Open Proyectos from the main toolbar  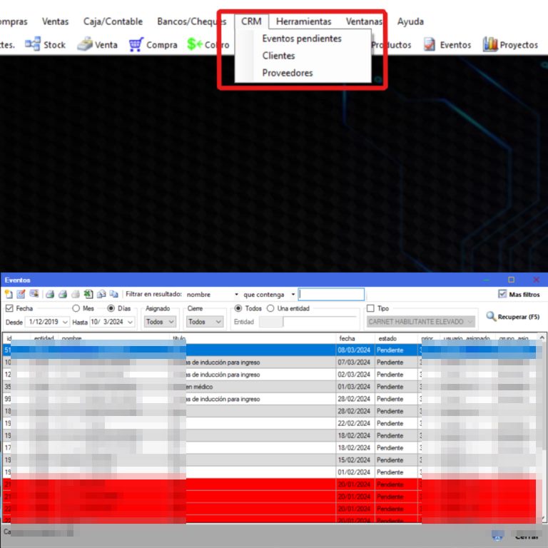511,45
